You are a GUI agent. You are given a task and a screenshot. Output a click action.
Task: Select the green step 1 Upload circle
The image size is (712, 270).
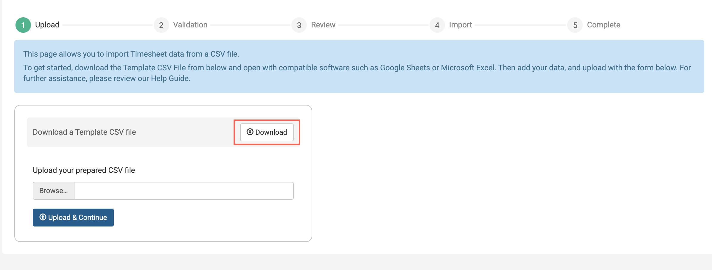coord(23,25)
